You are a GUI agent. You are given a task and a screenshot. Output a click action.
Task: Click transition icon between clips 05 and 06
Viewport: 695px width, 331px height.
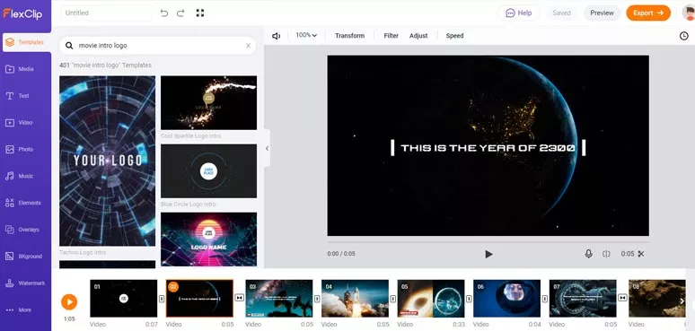pos(469,298)
